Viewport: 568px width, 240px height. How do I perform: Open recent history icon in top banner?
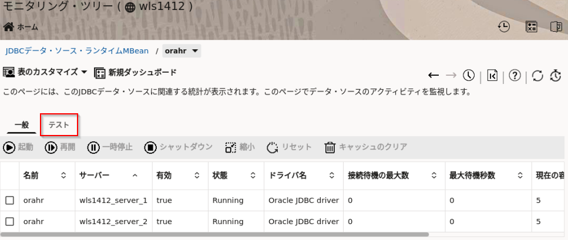(x=503, y=26)
